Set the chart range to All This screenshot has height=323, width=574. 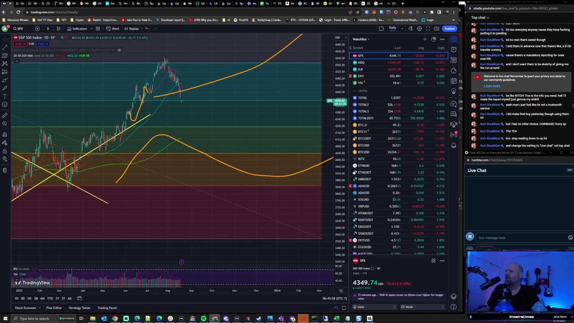click(69, 298)
